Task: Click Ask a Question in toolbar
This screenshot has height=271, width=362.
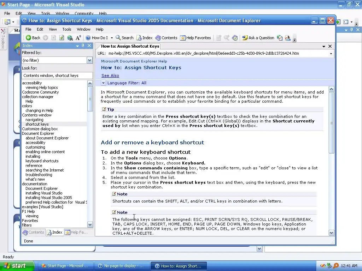Action: click(258, 38)
